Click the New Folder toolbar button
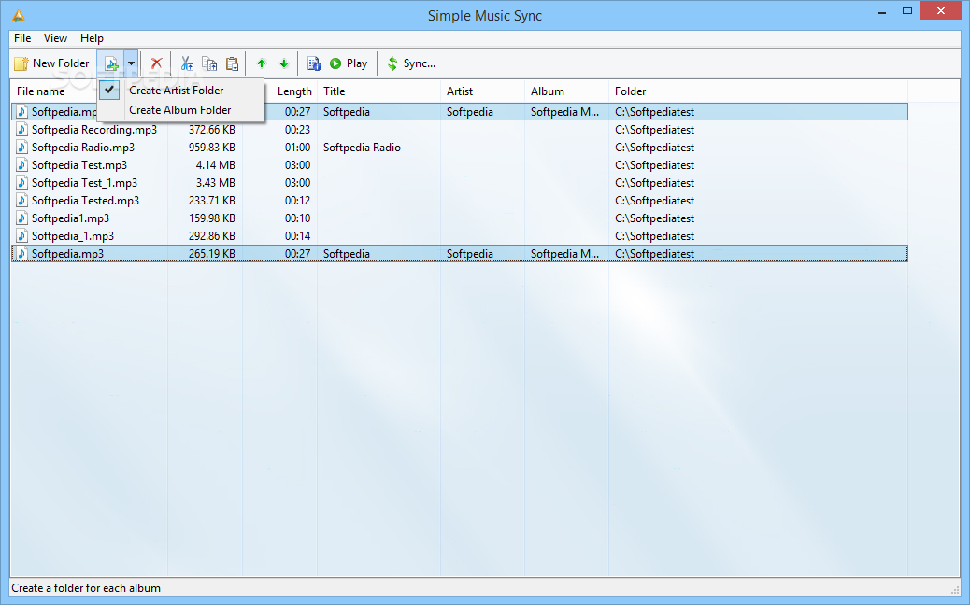Viewport: 970px width, 605px height. click(52, 63)
